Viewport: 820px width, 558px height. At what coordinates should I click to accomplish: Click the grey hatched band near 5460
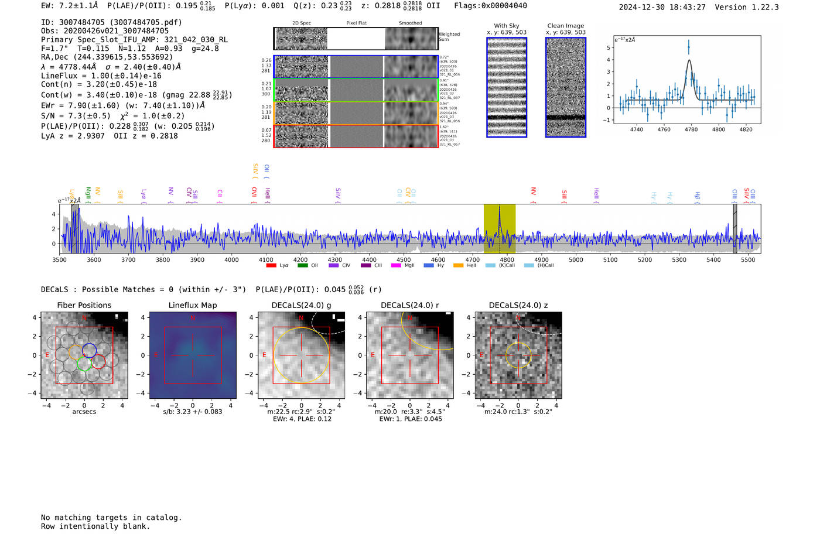pos(734,229)
